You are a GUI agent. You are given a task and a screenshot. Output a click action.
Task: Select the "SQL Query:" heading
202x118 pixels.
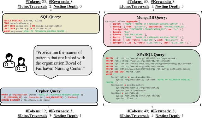pyautogui.click(x=51, y=17)
